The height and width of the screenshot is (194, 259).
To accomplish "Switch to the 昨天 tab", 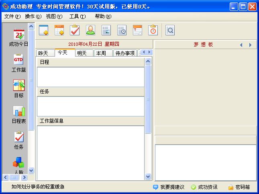I will pos(45,53).
